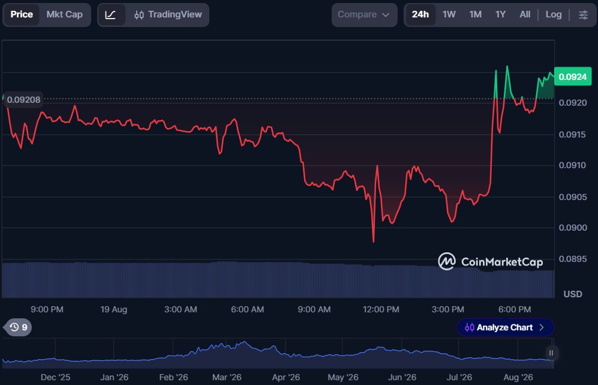This screenshot has width=598, height=385.
Task: Select the 24h time range
Action: coord(420,14)
